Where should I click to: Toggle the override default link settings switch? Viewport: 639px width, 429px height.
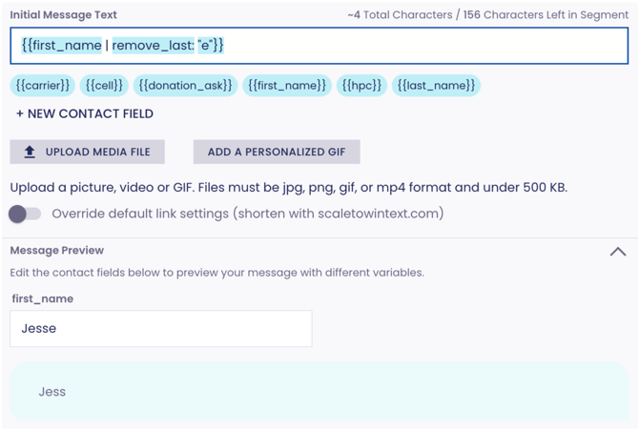coord(25,214)
